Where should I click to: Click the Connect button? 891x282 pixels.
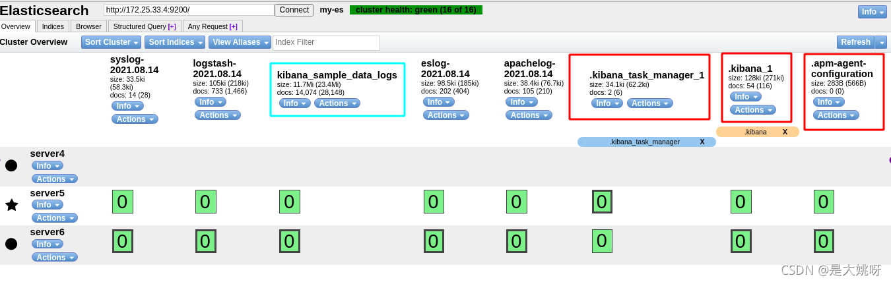click(x=294, y=10)
